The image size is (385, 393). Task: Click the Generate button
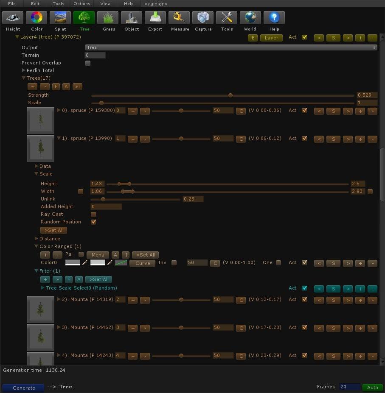pyautogui.click(x=24, y=387)
